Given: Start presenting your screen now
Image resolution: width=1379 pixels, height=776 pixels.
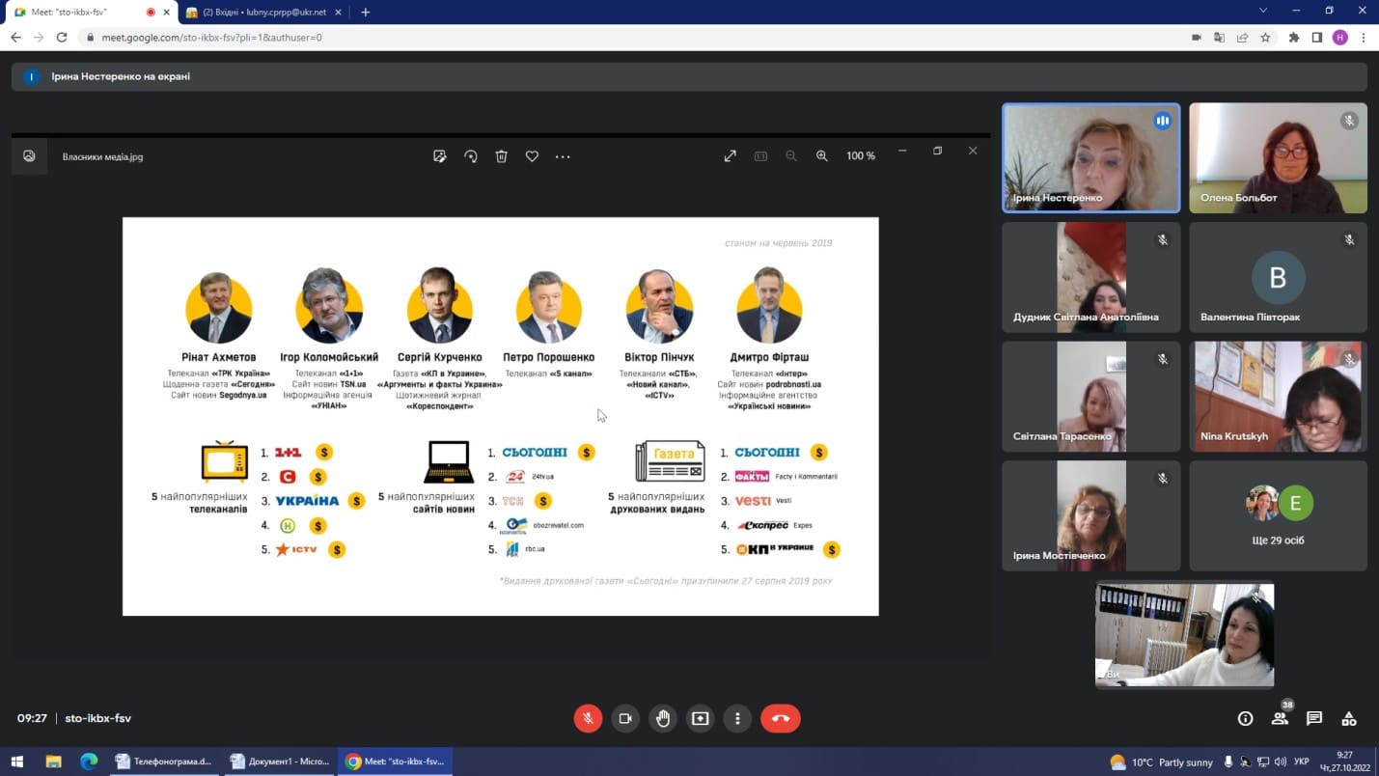Looking at the screenshot, I should [x=701, y=718].
